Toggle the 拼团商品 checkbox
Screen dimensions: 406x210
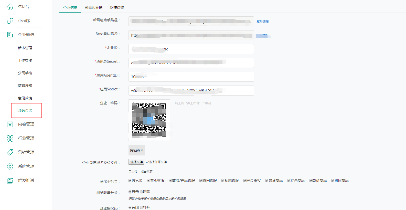[x=333, y=181]
